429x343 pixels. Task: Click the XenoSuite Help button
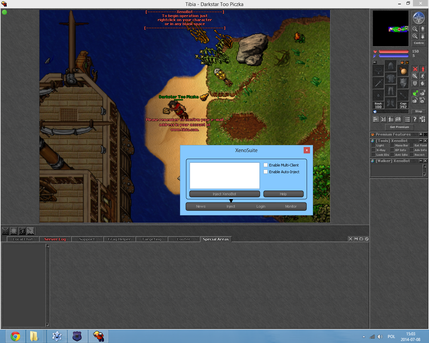(284, 194)
